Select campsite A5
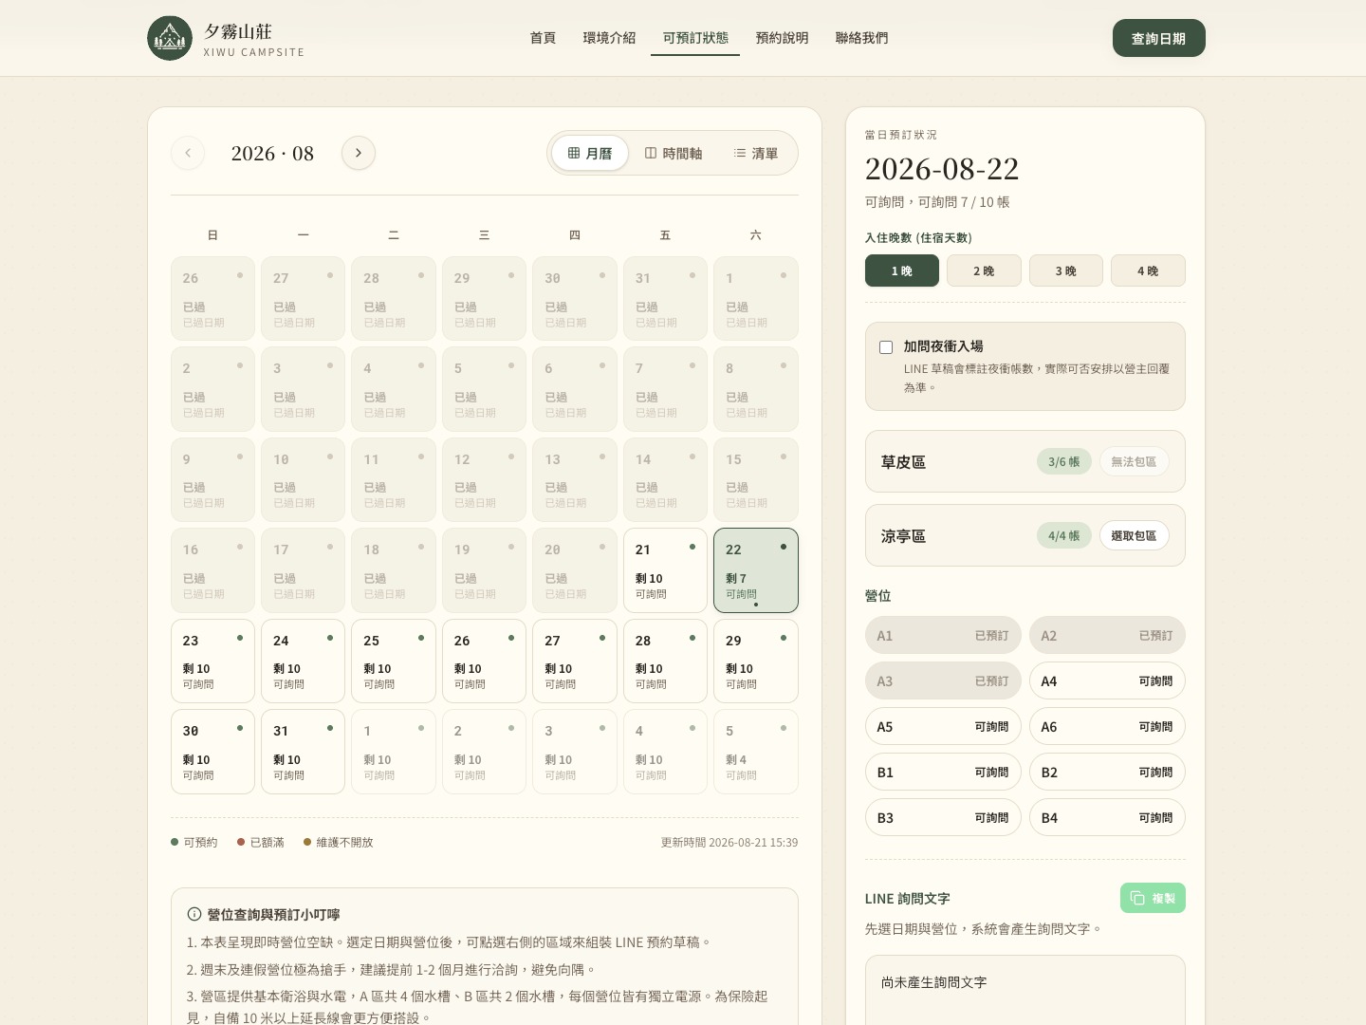Image resolution: width=1366 pixels, height=1025 pixels. (x=943, y=726)
